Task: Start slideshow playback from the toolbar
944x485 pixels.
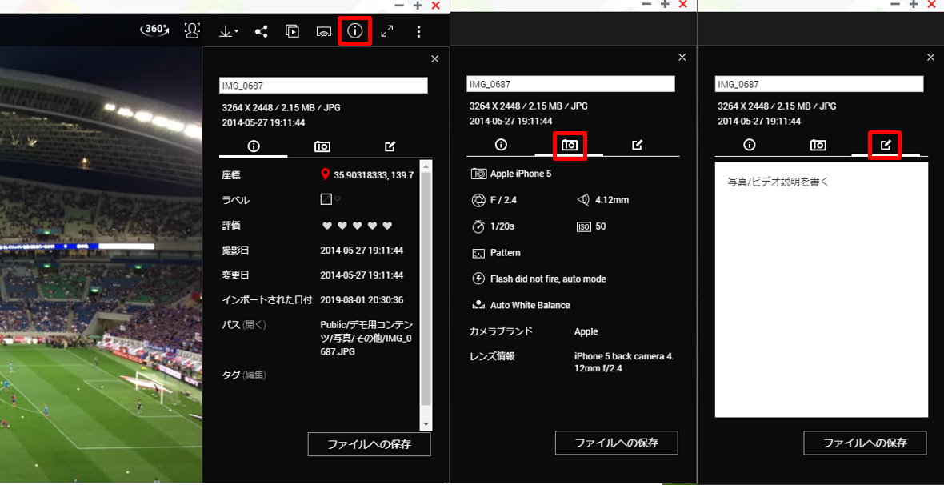Action: (293, 31)
